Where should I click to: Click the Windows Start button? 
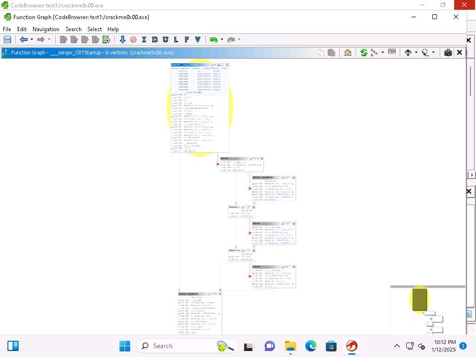click(125, 346)
